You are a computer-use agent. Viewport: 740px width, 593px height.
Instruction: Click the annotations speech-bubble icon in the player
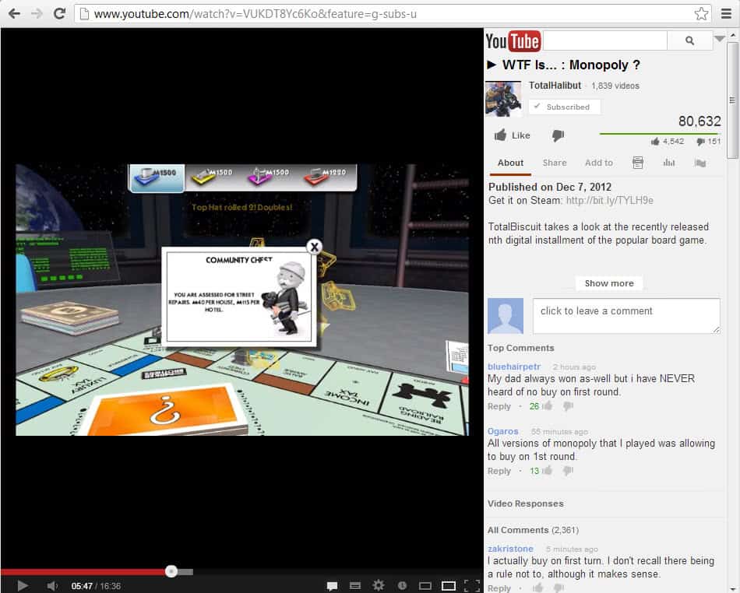click(333, 586)
